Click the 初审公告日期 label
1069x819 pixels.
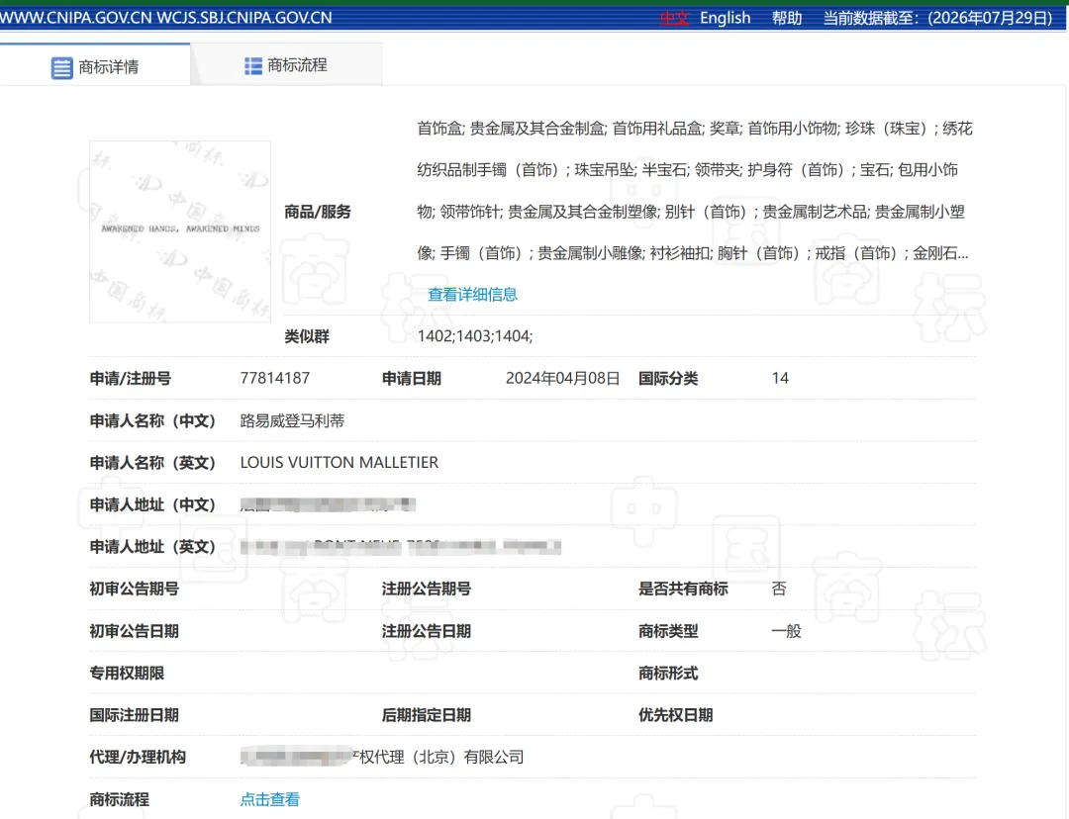coord(135,631)
